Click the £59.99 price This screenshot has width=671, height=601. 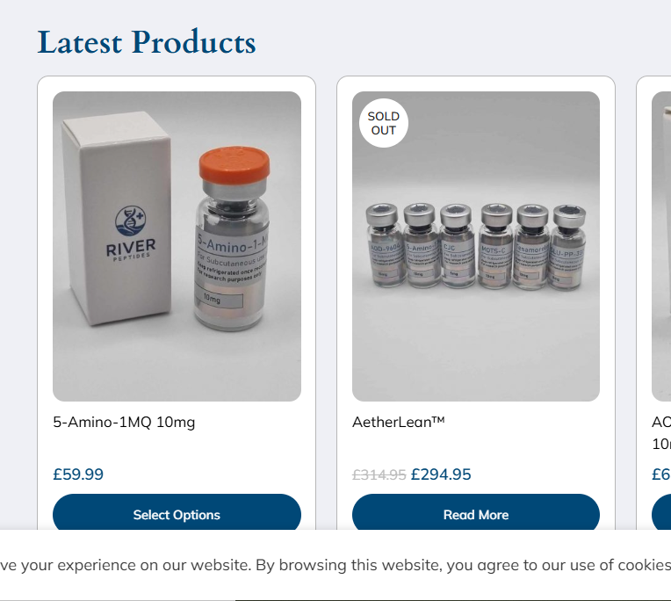78,474
